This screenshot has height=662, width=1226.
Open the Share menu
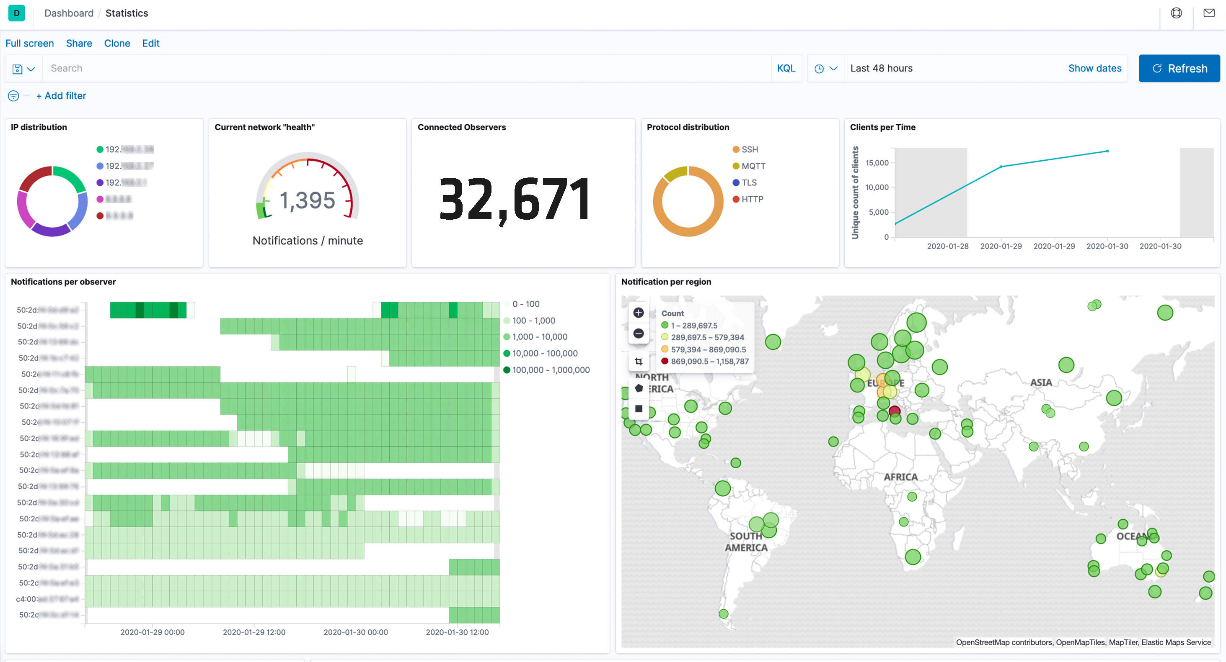point(79,43)
